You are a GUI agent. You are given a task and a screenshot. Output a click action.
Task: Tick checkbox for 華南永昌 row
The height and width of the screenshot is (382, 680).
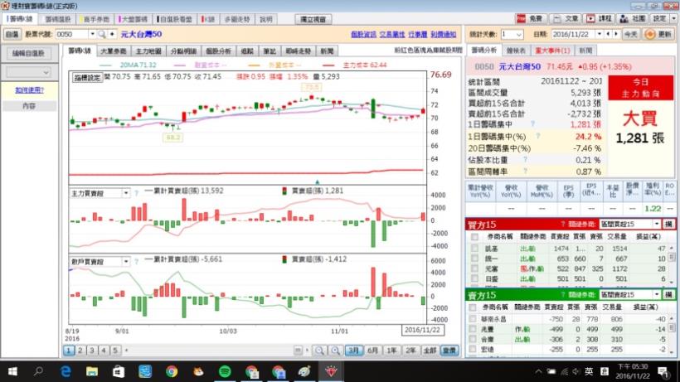[x=473, y=319]
